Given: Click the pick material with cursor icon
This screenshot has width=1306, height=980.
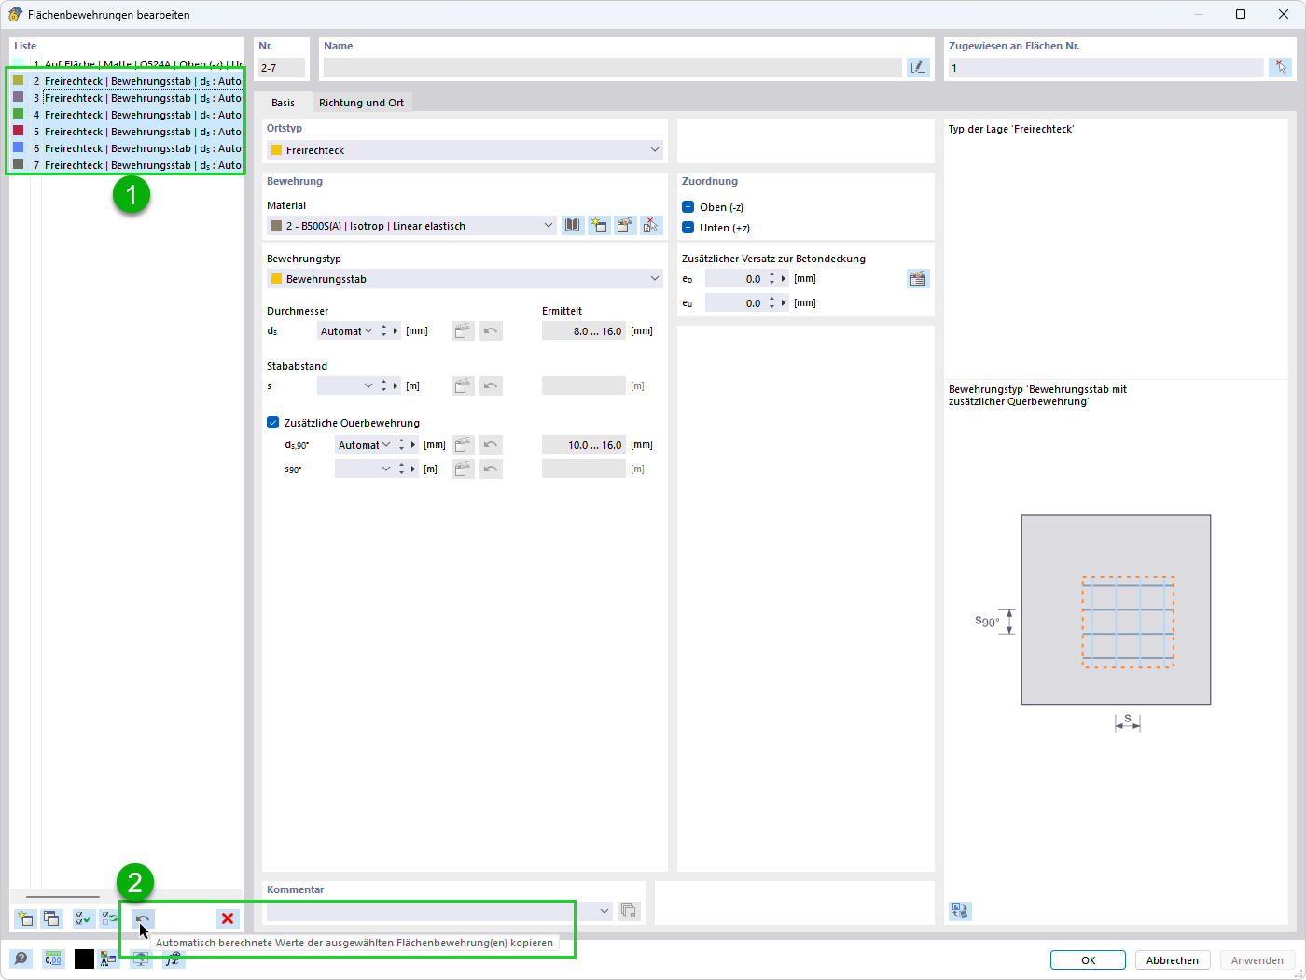Looking at the screenshot, I should 651,225.
